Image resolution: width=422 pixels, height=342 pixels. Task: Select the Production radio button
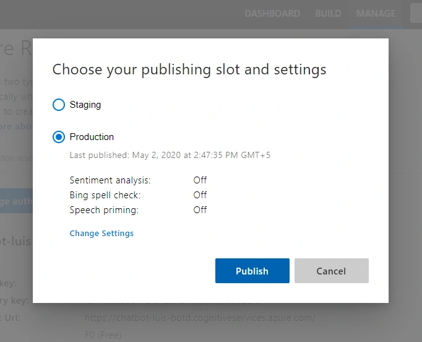coord(59,137)
